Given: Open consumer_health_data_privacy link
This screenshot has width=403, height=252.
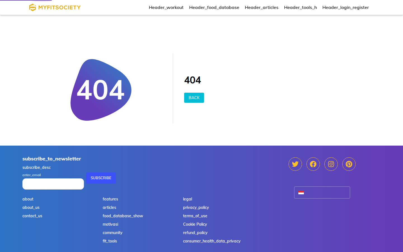Looking at the screenshot, I should pos(212,241).
